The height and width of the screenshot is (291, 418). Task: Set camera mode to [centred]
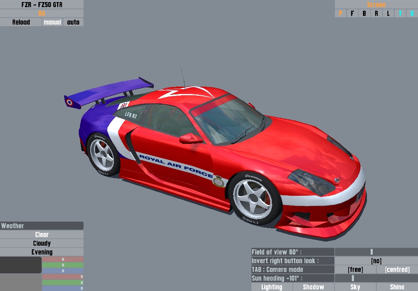397,270
